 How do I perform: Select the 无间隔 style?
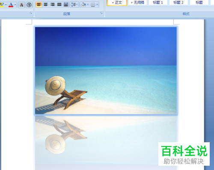[x=137, y=3]
